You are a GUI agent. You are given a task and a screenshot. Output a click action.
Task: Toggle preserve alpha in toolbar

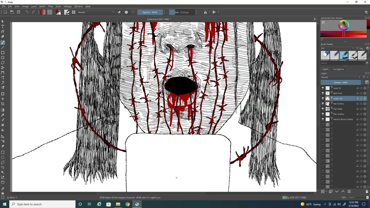click(126, 12)
